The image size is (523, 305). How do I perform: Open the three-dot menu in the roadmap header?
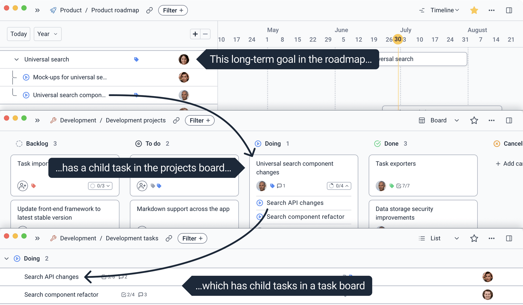492,10
